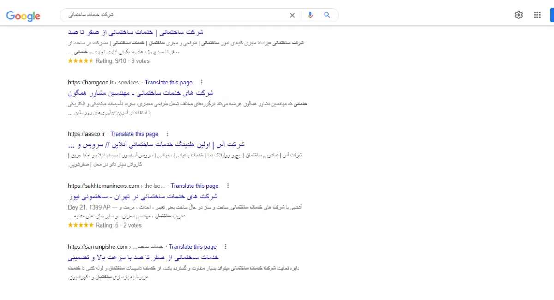Screen dimensions: 554x300
Task: Click the Rating: 9/10 · 6 votes text
Action: click(x=123, y=60)
